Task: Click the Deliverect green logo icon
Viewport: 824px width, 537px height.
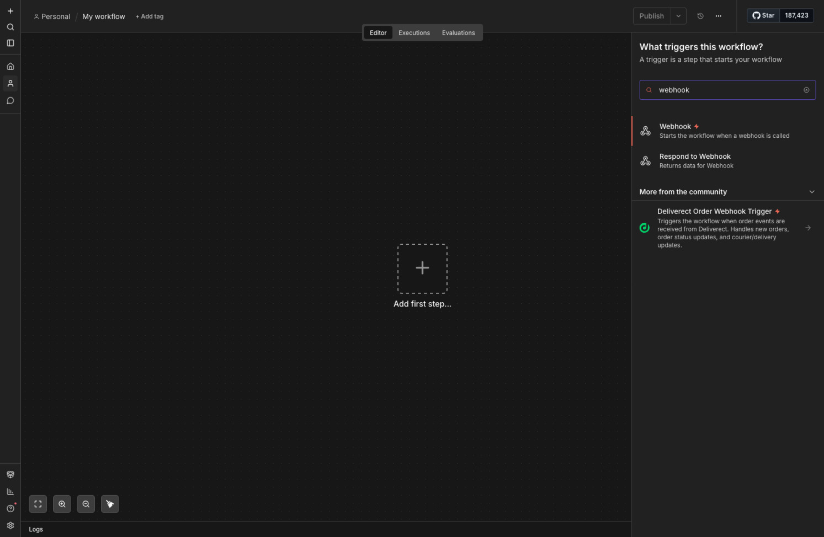Action: tap(644, 228)
